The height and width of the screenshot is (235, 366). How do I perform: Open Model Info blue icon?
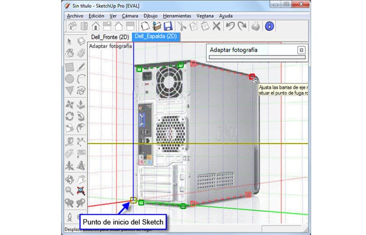269,26
